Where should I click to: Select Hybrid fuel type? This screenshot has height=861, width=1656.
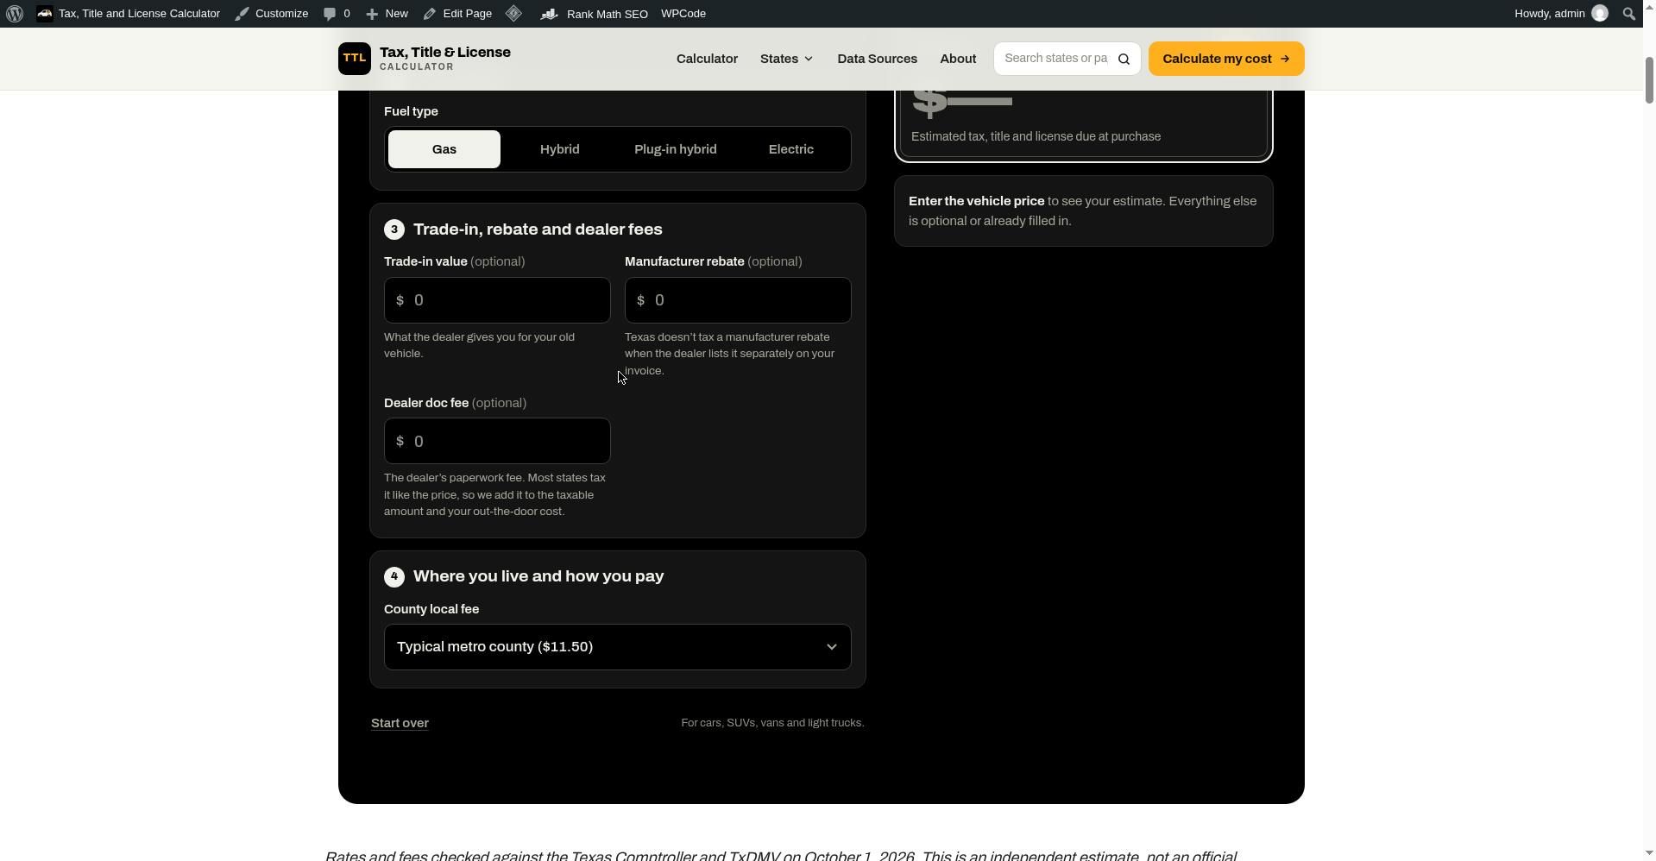coord(560,149)
